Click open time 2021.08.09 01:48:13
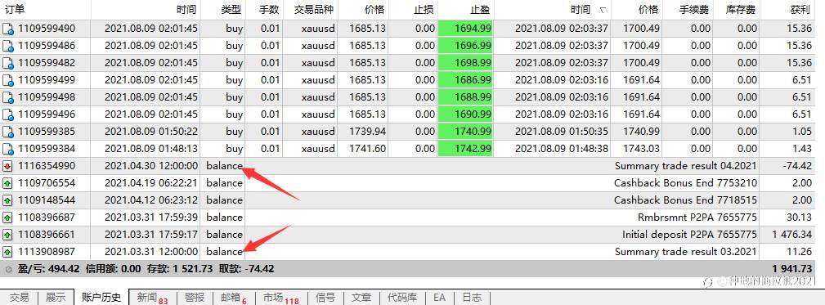Image resolution: width=825 pixels, height=305 pixels. coord(151,150)
